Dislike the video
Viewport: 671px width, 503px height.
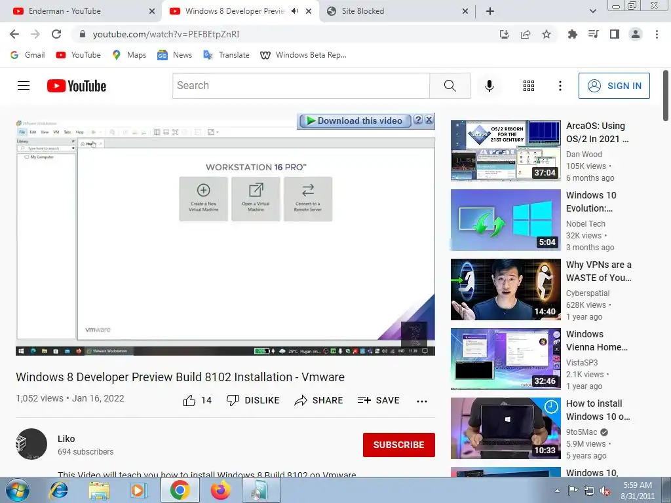click(253, 400)
